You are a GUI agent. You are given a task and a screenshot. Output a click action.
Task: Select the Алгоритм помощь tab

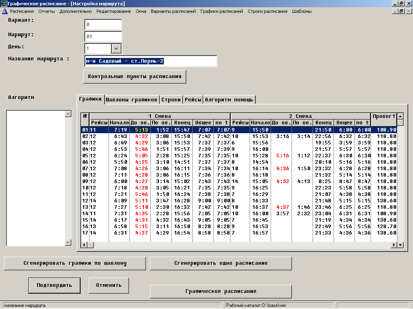(229, 99)
